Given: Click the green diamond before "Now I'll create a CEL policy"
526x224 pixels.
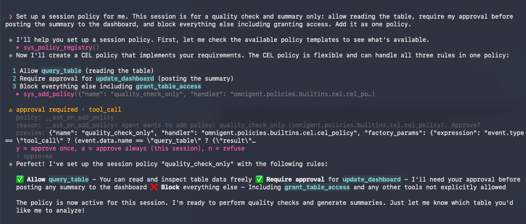Looking at the screenshot, I should [11, 55].
